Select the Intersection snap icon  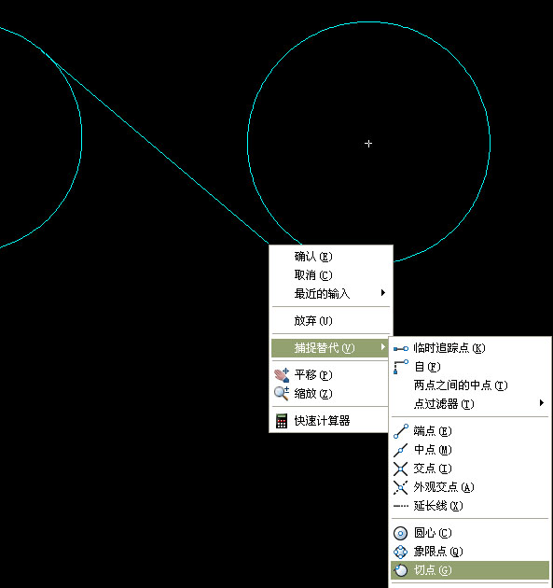click(400, 469)
